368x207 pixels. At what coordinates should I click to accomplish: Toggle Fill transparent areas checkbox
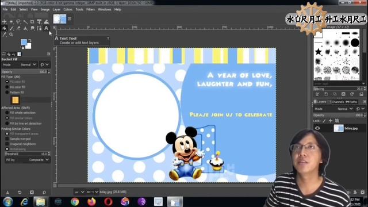point(7,133)
